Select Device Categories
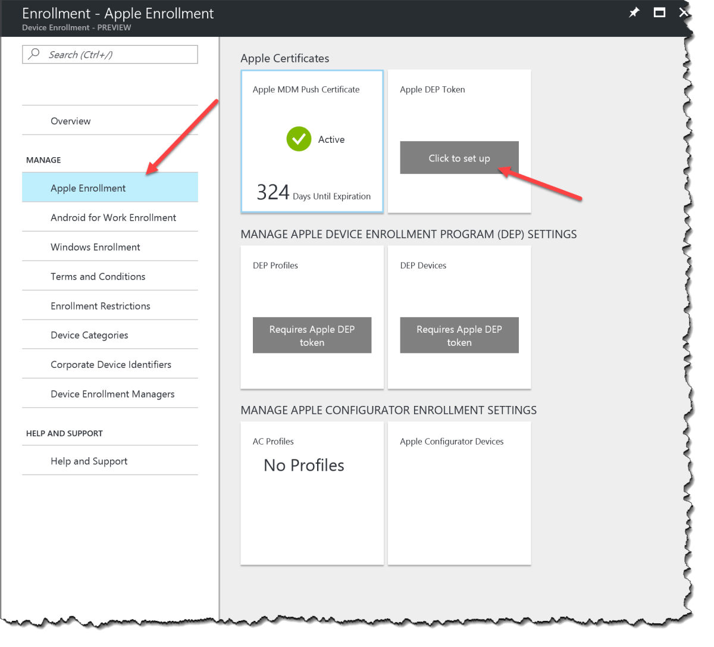The width and height of the screenshot is (714, 647). (x=89, y=335)
